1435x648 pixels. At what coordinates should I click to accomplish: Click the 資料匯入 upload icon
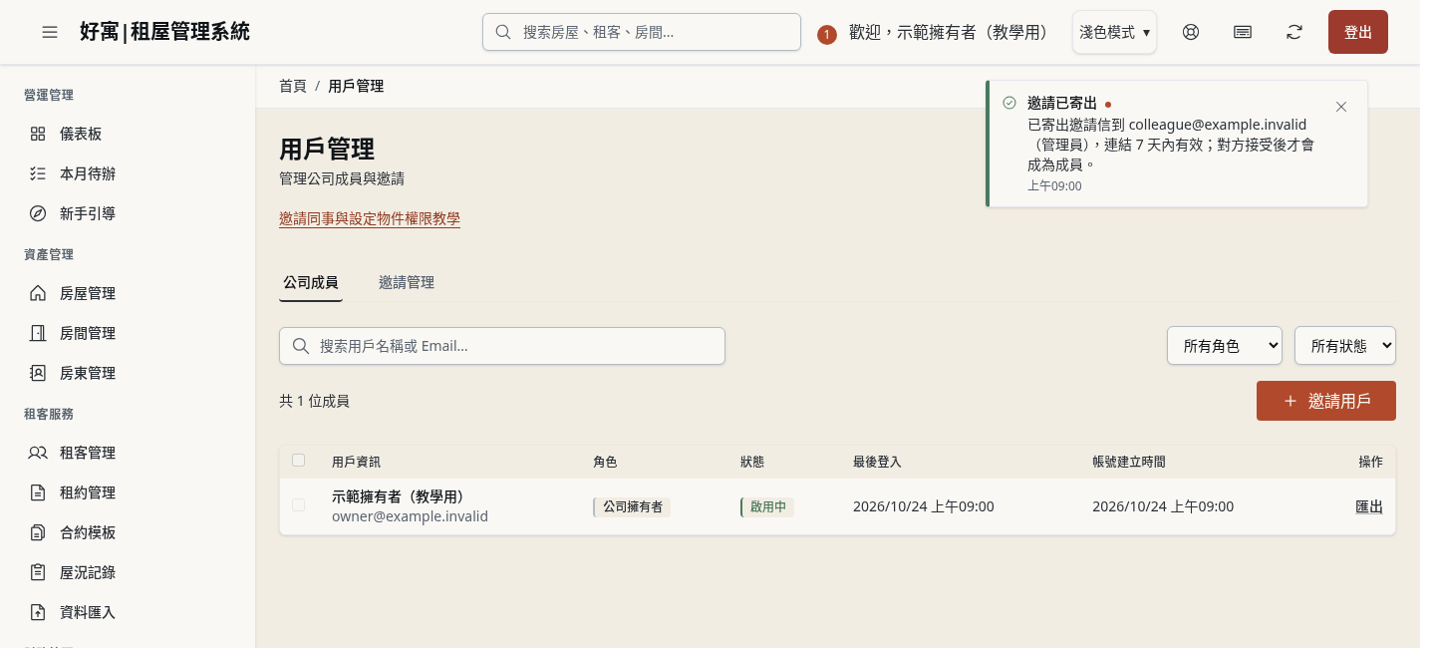pos(38,612)
